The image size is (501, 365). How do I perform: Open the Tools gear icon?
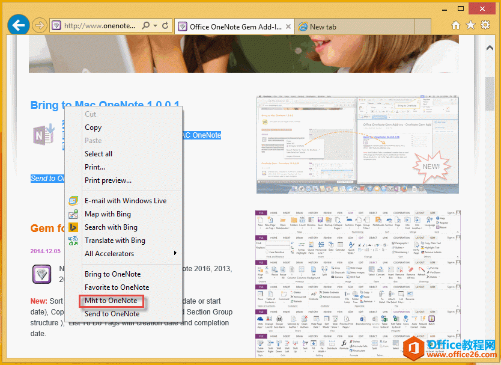(x=487, y=25)
